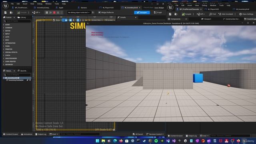Open Content Drawer in widget editor
256x144 pixels.
11,134
